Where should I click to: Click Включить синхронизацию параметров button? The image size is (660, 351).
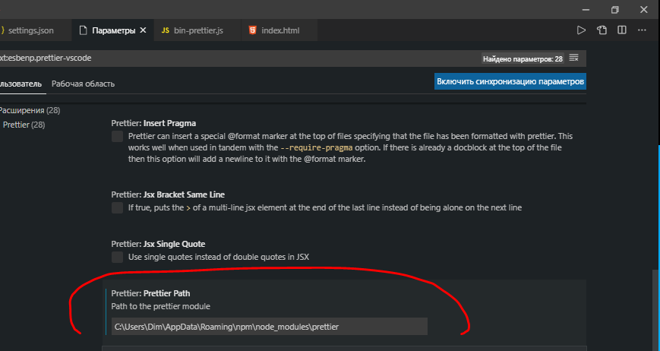tap(510, 81)
